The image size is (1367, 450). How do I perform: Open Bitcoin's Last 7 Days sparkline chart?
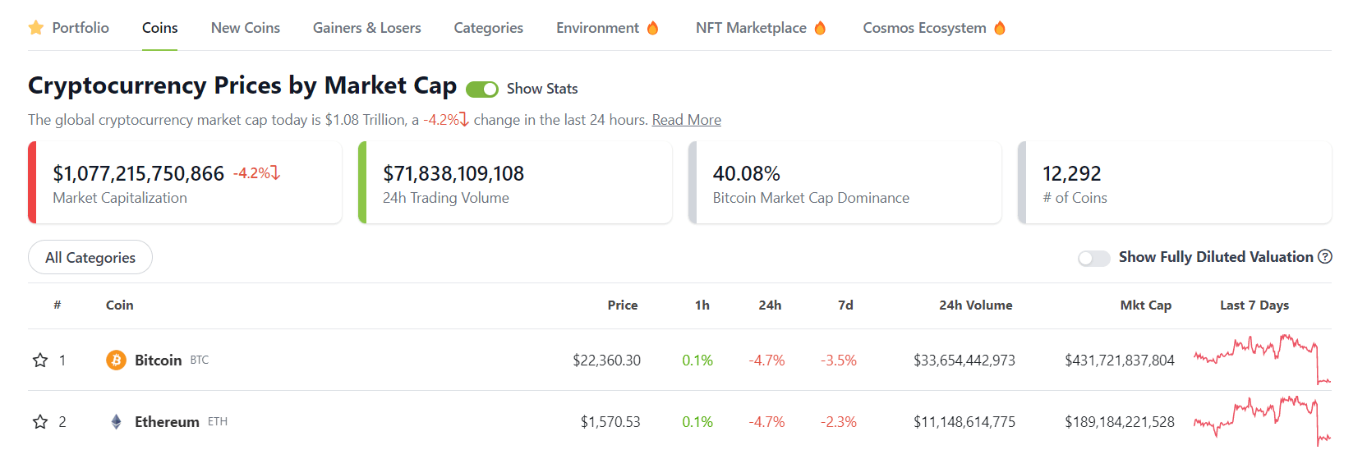coord(1261,359)
